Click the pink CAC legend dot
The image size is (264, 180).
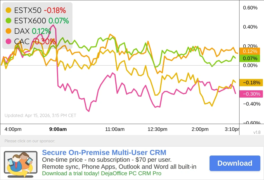click(9, 41)
